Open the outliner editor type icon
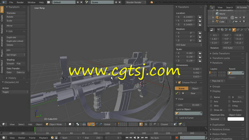 click(x=212, y=7)
